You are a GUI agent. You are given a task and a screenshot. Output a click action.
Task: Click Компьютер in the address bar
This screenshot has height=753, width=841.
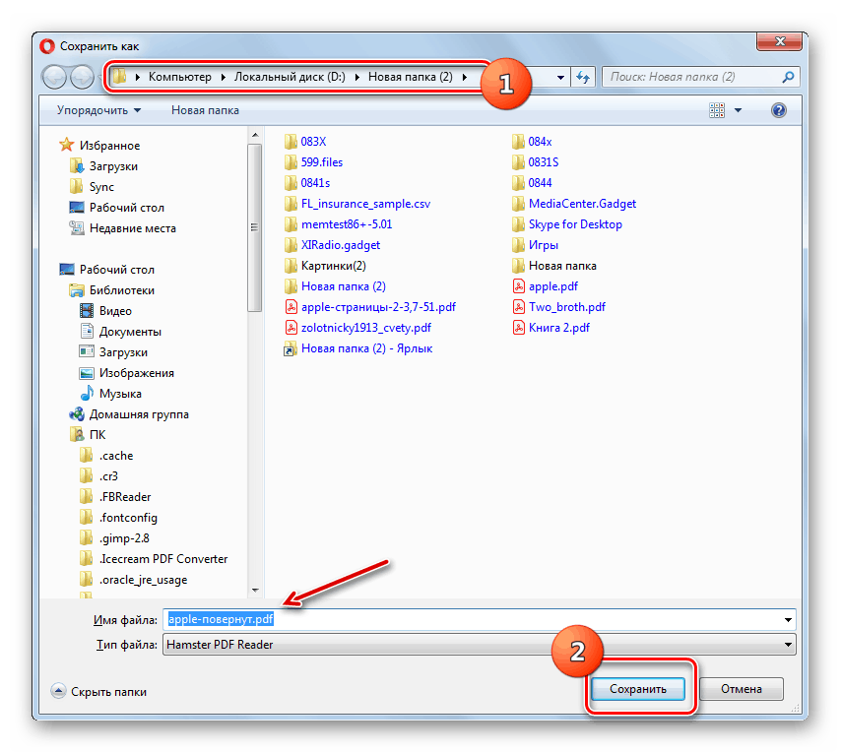click(179, 77)
